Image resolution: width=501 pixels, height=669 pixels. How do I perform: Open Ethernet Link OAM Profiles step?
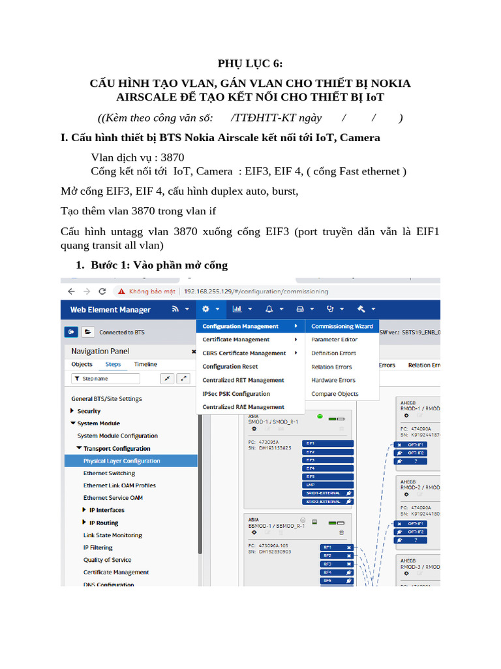(x=120, y=485)
